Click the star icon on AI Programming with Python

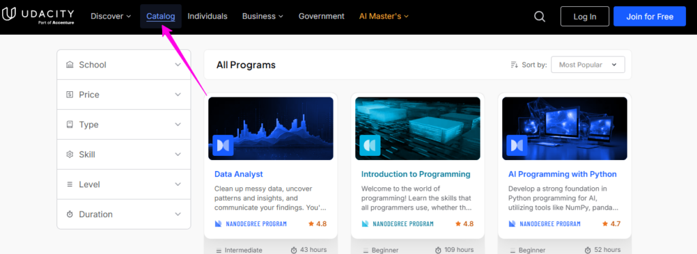tap(605, 224)
